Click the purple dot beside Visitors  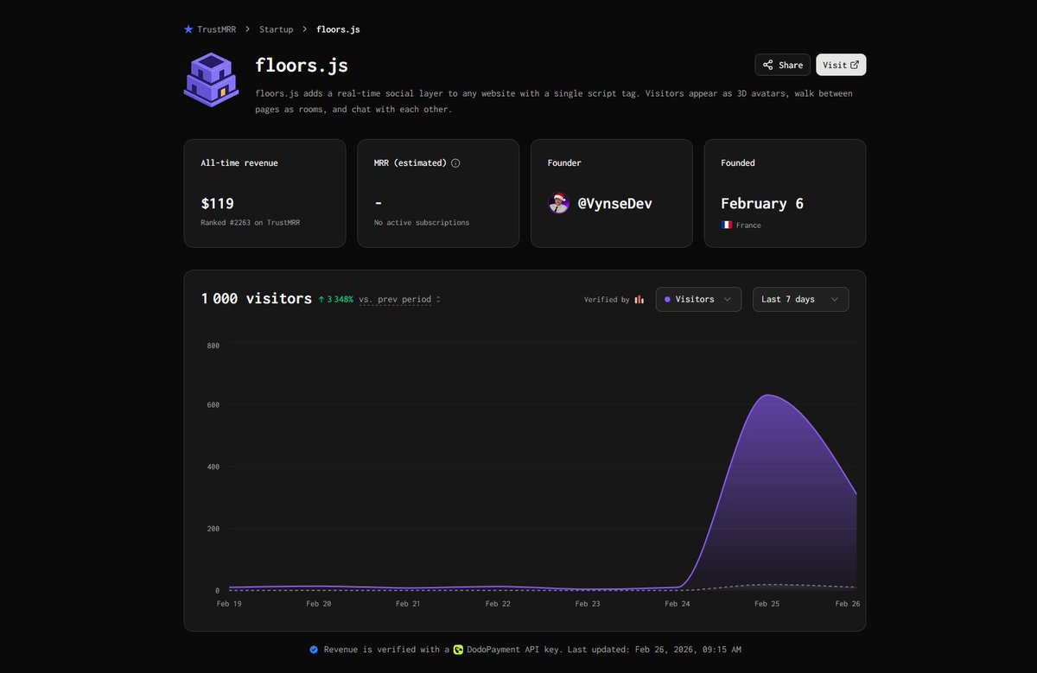667,299
